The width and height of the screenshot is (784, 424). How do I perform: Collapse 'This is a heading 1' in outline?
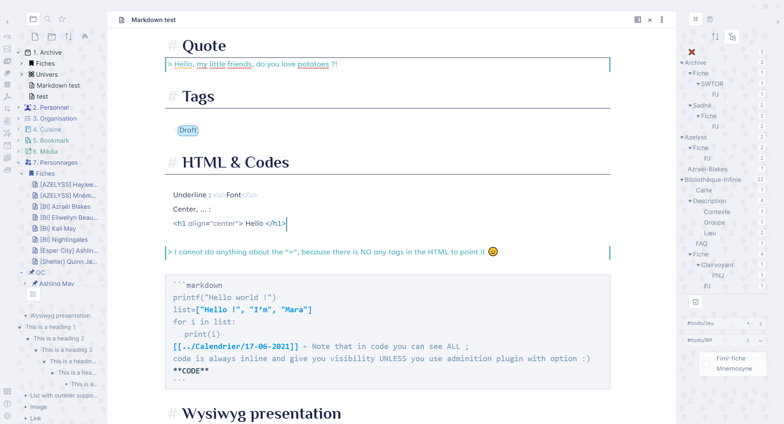pos(20,328)
